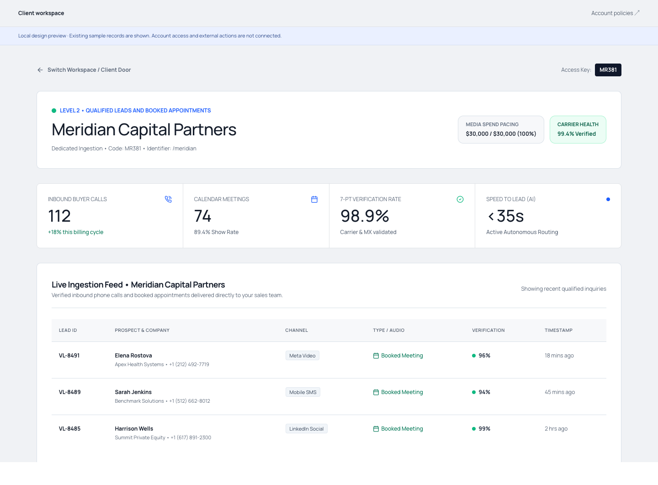Click the LEAD ID column header

68,330
